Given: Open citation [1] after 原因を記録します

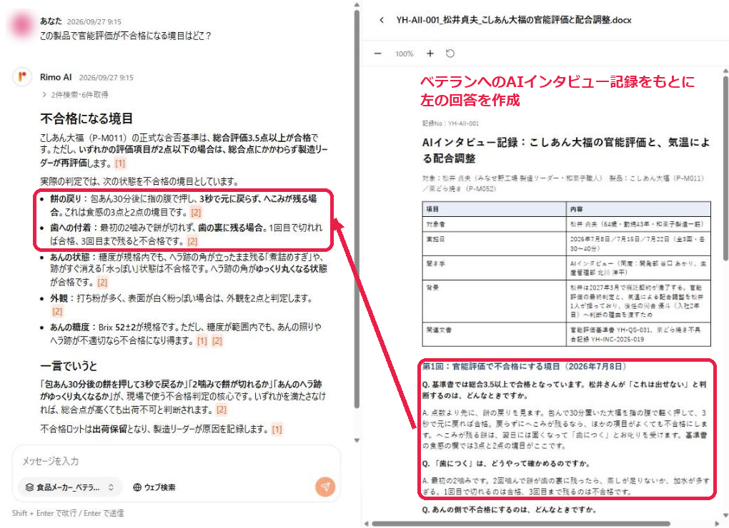Looking at the screenshot, I should [277, 429].
